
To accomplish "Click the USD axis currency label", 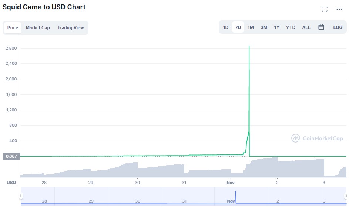I will (11, 183).
